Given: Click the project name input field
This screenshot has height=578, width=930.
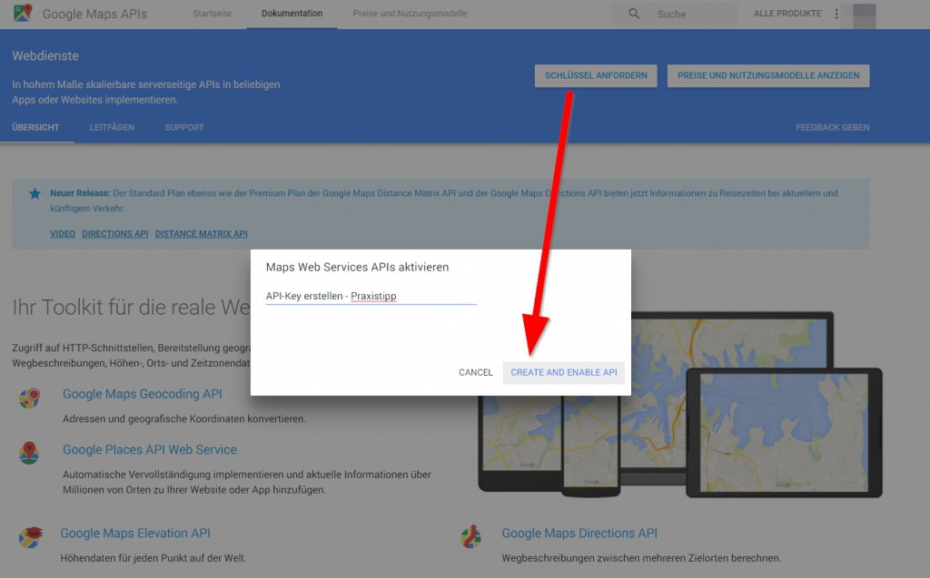Looking at the screenshot, I should tap(371, 296).
